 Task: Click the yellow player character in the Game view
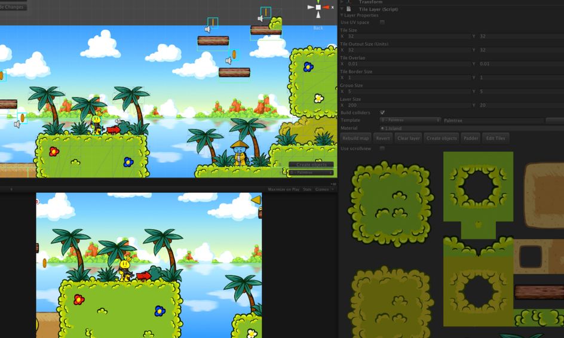(x=125, y=269)
